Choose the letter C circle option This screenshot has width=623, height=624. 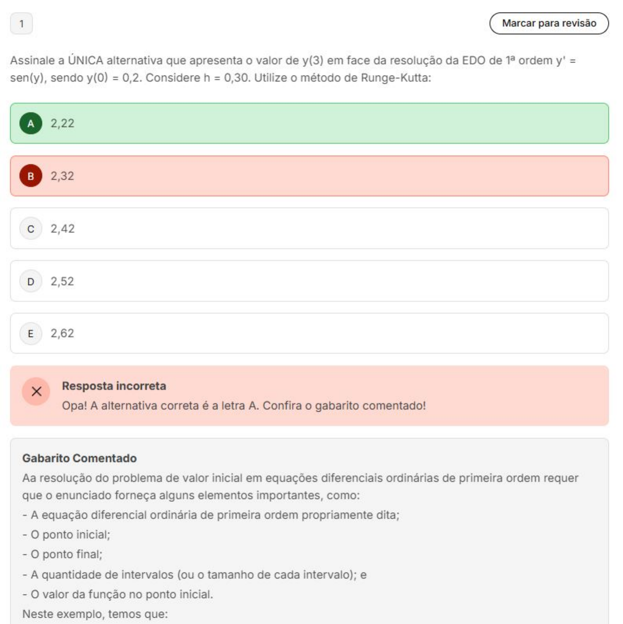point(31,229)
